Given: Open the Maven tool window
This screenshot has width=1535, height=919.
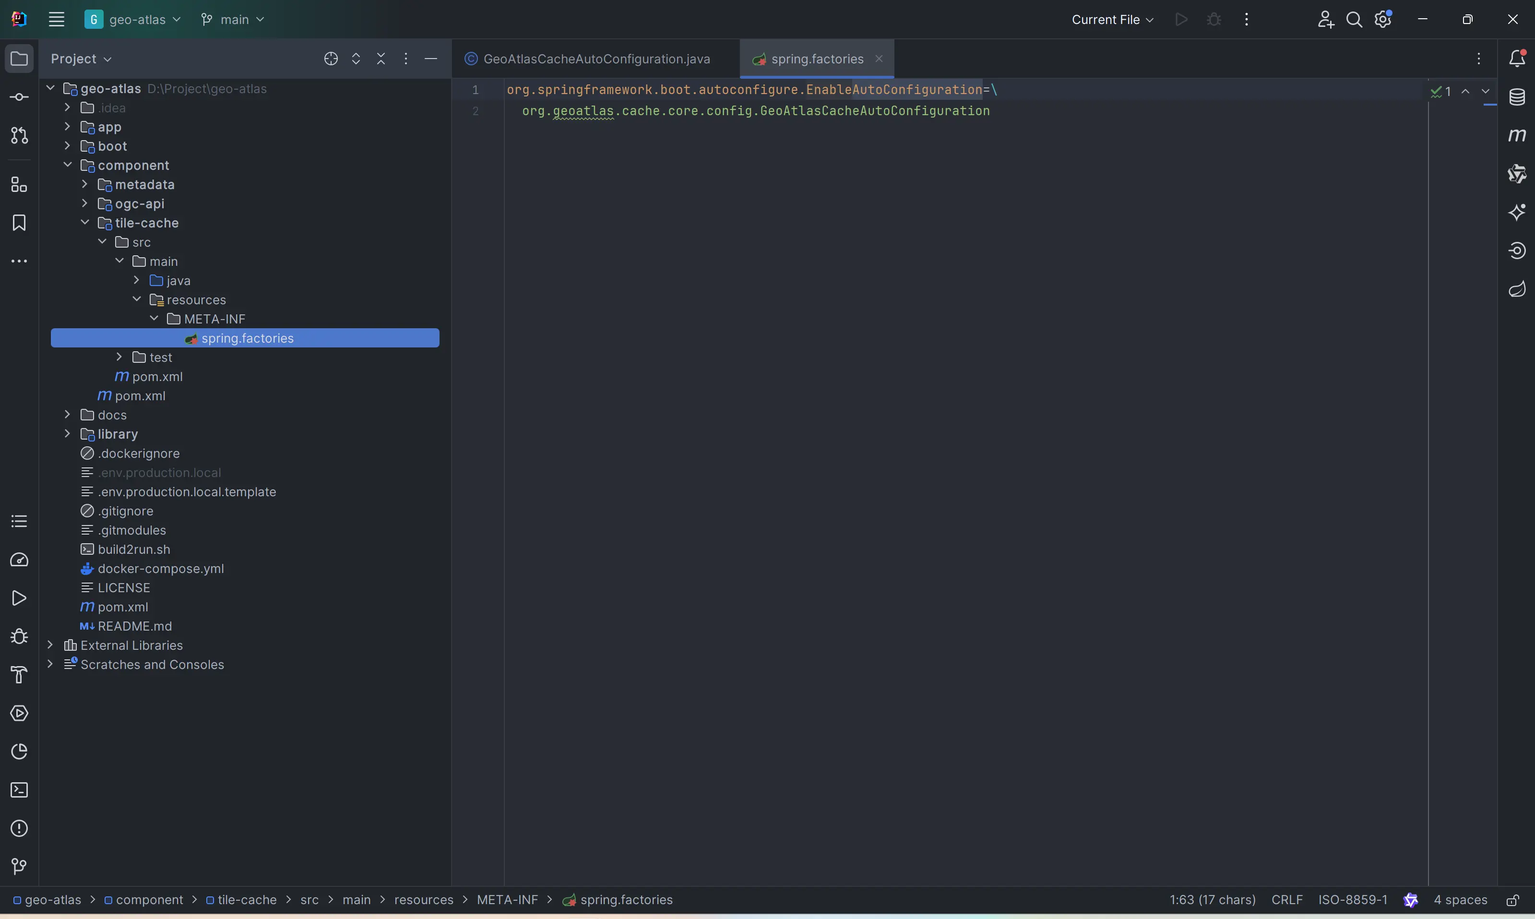Looking at the screenshot, I should pyautogui.click(x=1517, y=135).
